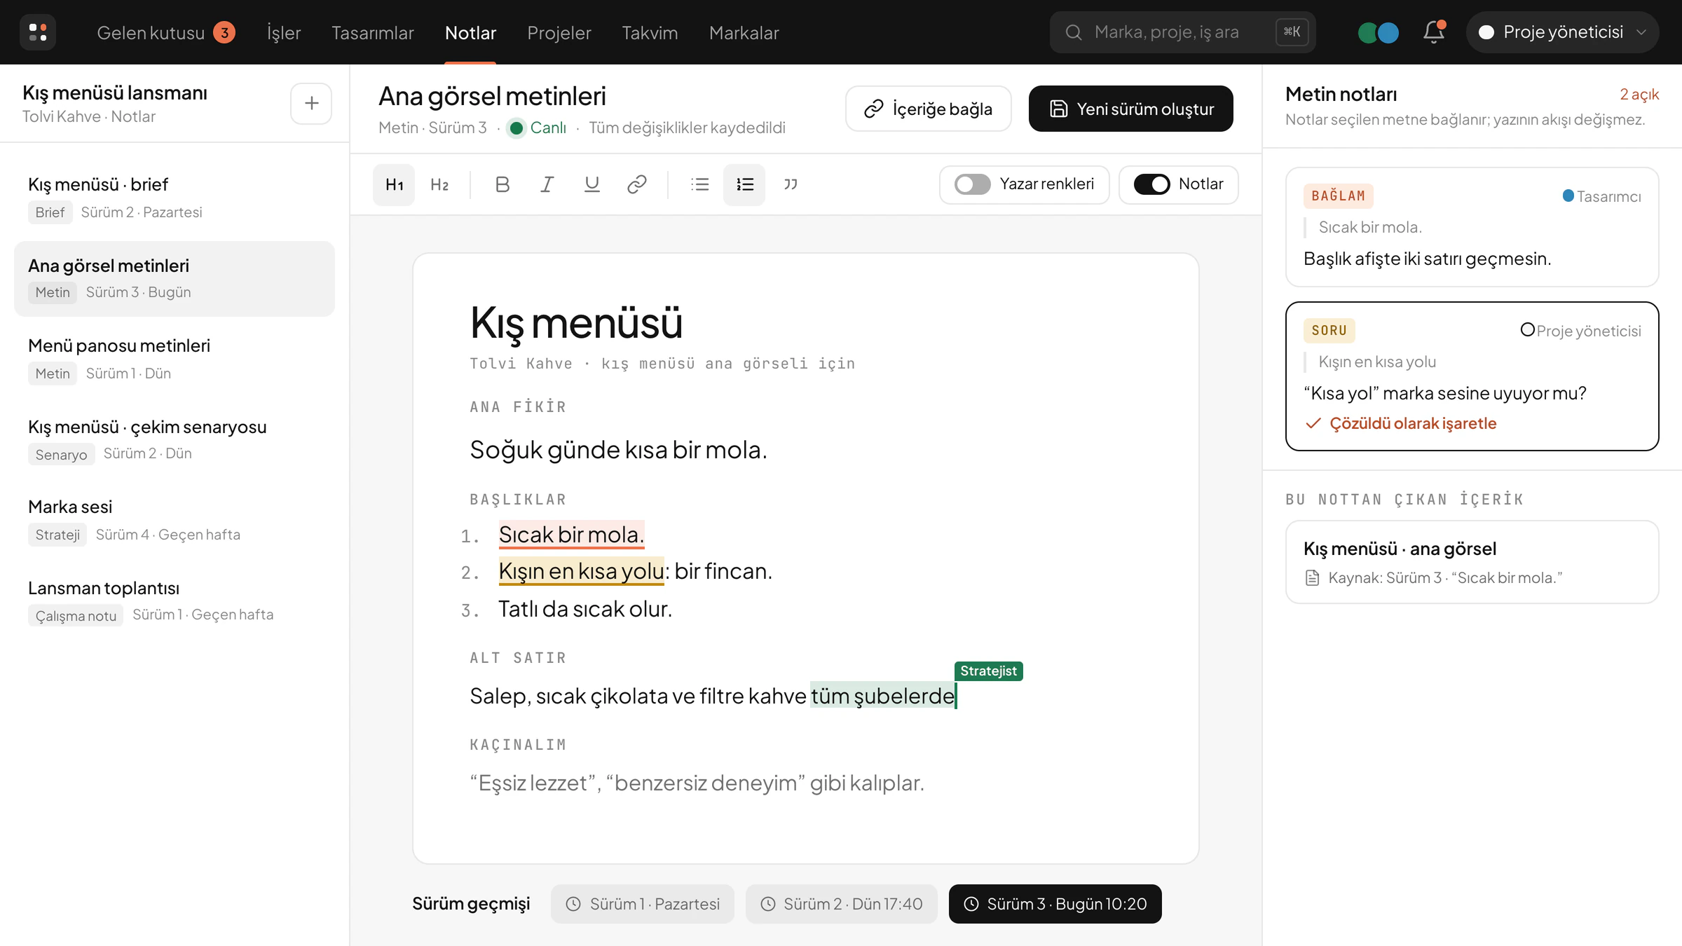The height and width of the screenshot is (946, 1682).
Task: Click the headline Tatlı da sıcak olur.
Action: coord(585,609)
